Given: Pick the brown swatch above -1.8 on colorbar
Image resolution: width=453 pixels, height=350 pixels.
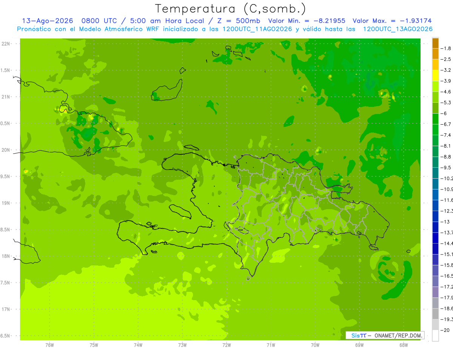Looking at the screenshot, I should tap(435, 43).
